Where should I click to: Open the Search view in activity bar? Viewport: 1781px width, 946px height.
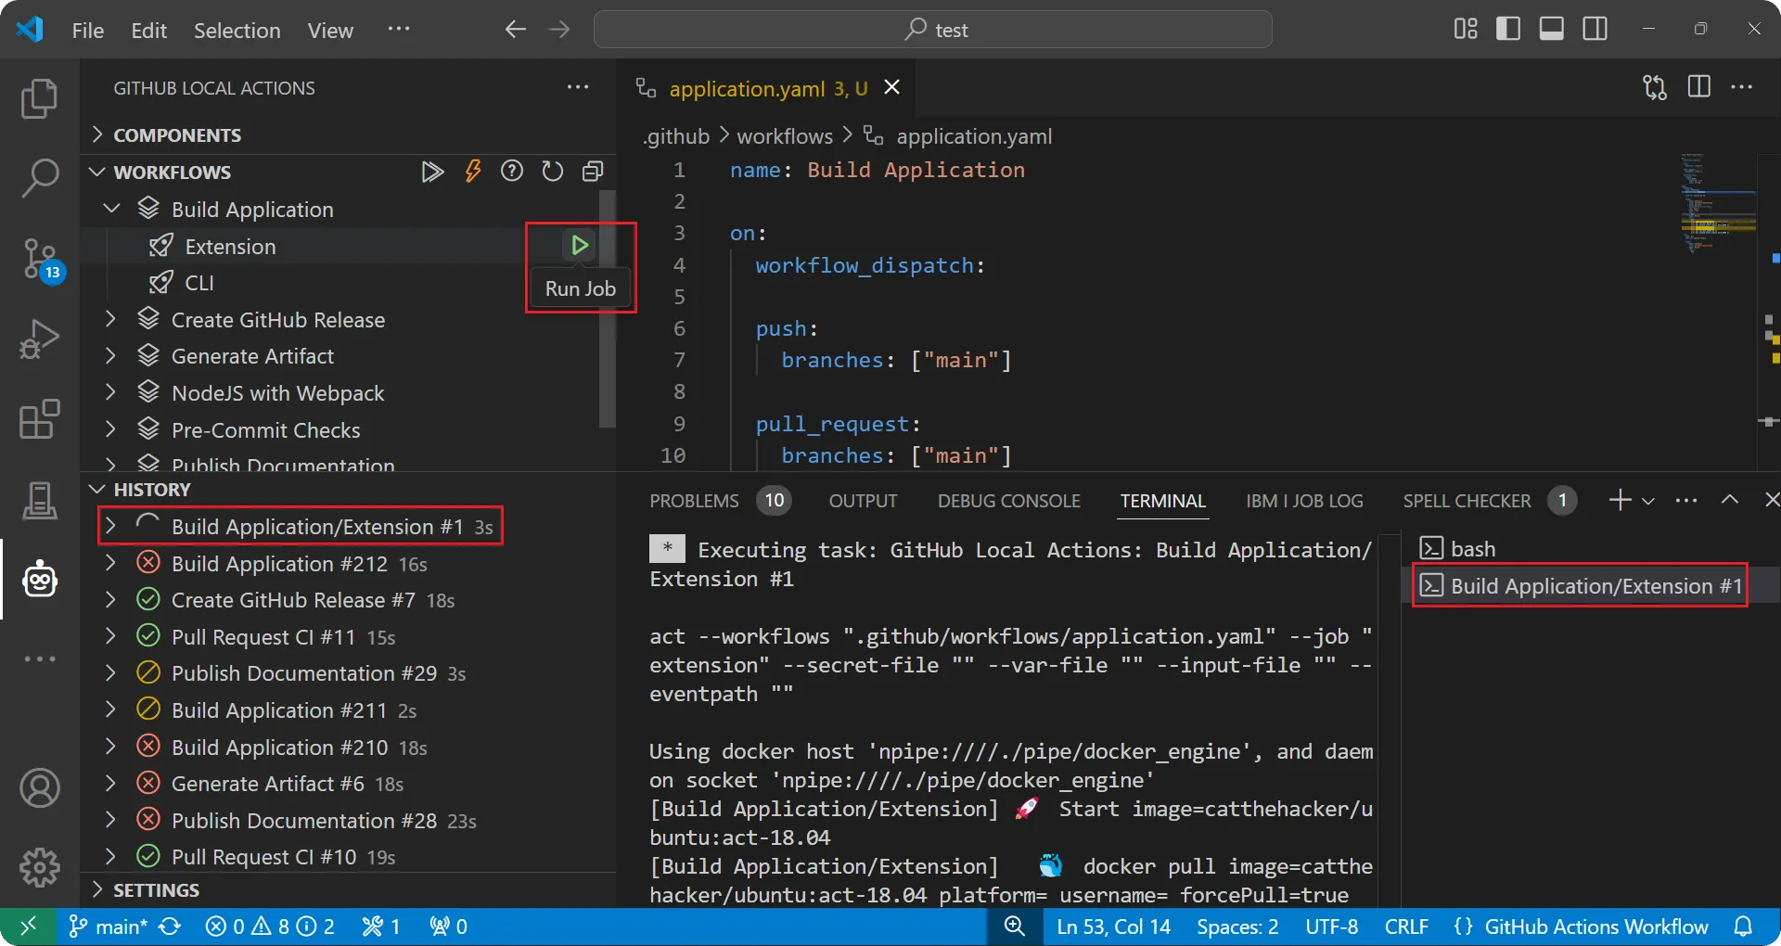[39, 177]
